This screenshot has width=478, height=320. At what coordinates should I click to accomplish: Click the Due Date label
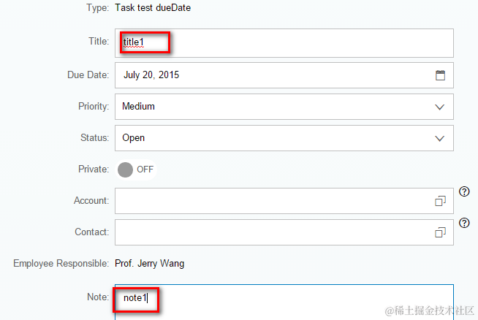87,75
